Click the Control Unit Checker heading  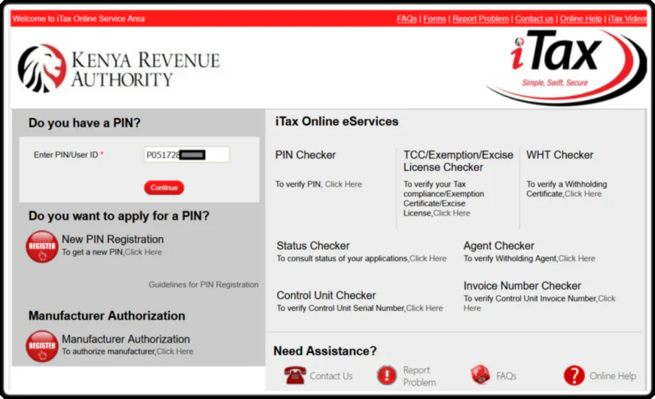(x=326, y=295)
